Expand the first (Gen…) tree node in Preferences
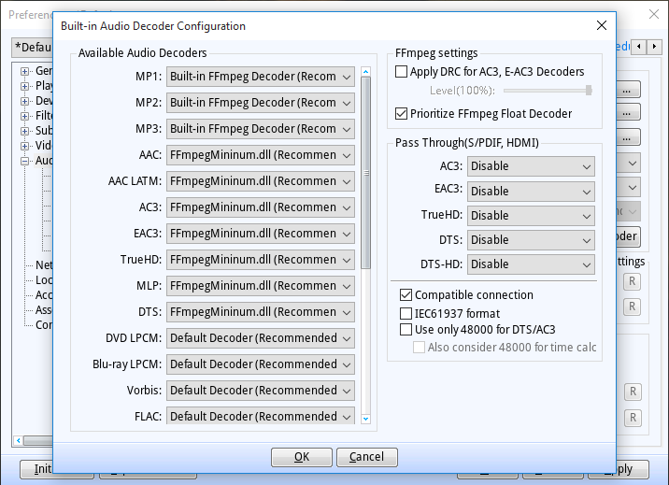 (x=24, y=71)
